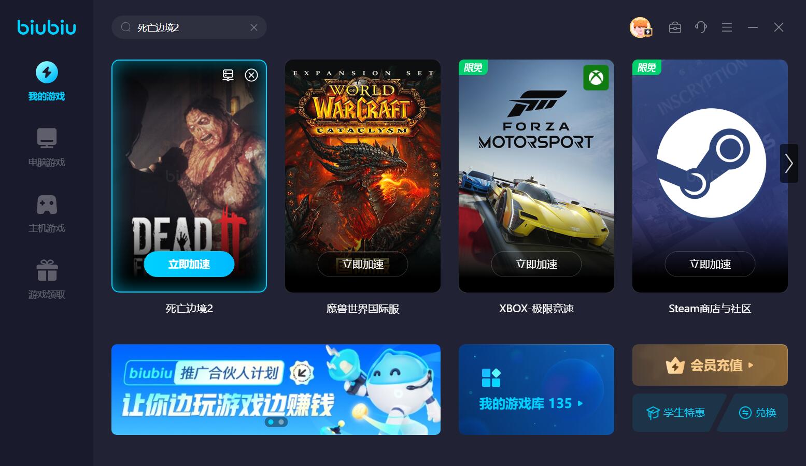The width and height of the screenshot is (806, 466).
Task: Open the customer support headset icon
Action: 701,27
